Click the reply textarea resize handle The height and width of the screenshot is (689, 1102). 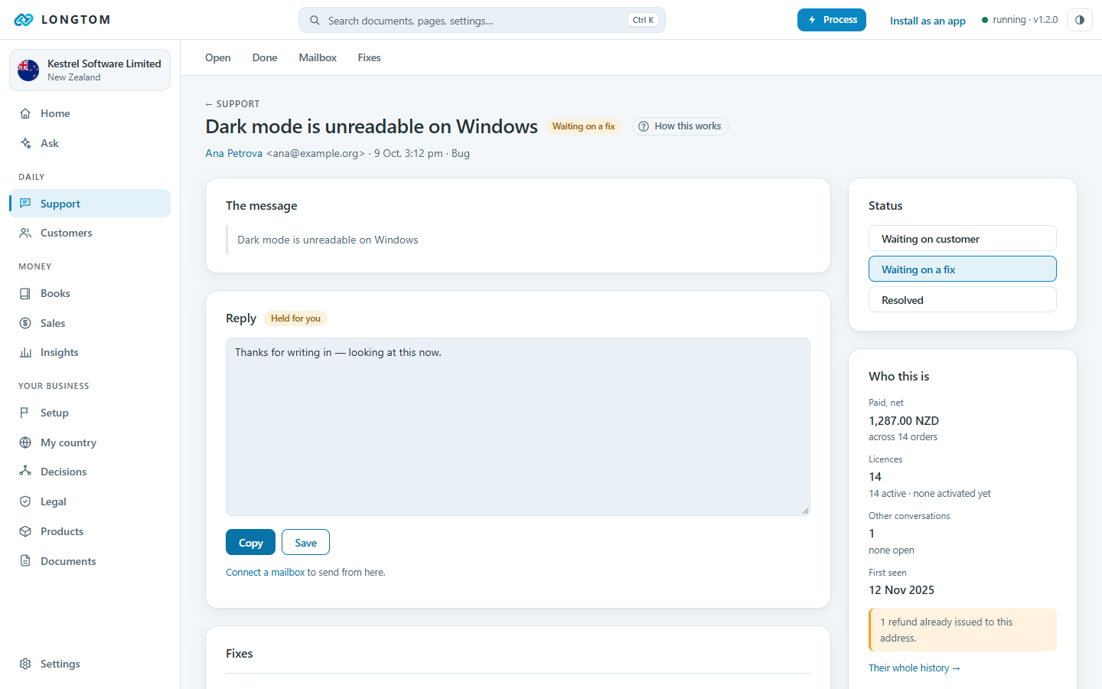tap(805, 511)
